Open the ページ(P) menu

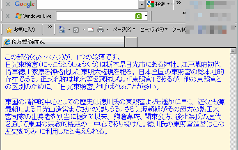coord(124,29)
